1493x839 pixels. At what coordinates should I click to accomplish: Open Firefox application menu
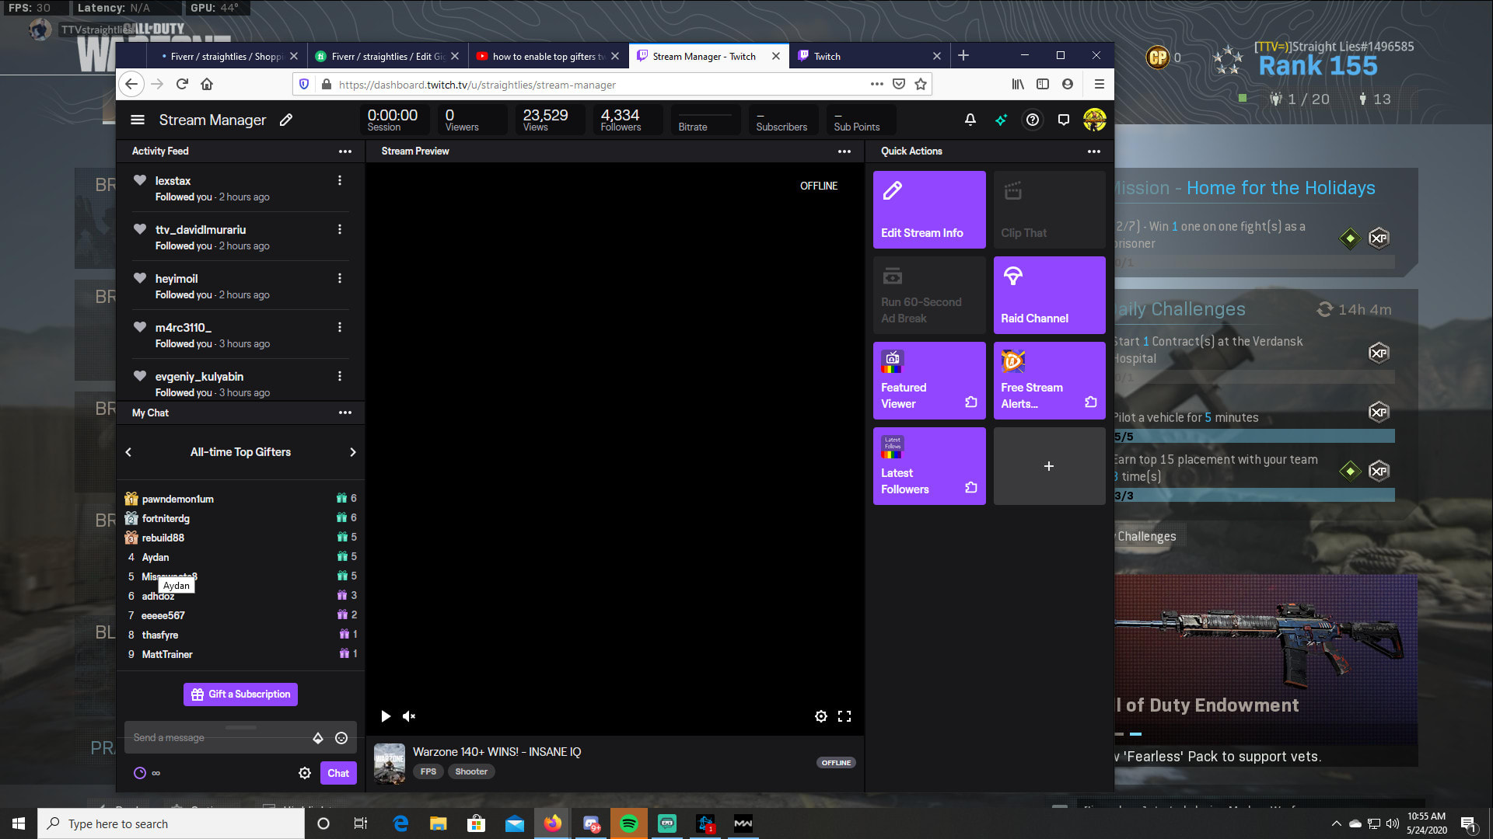1099,84
